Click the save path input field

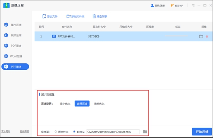coord(113,131)
